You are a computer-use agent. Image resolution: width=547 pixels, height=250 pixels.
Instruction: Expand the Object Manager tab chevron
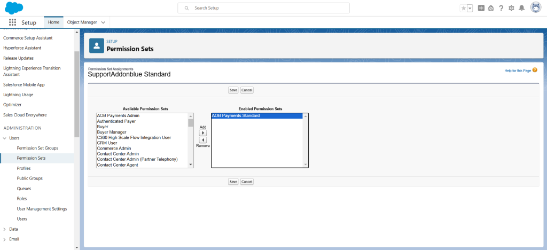point(103,22)
